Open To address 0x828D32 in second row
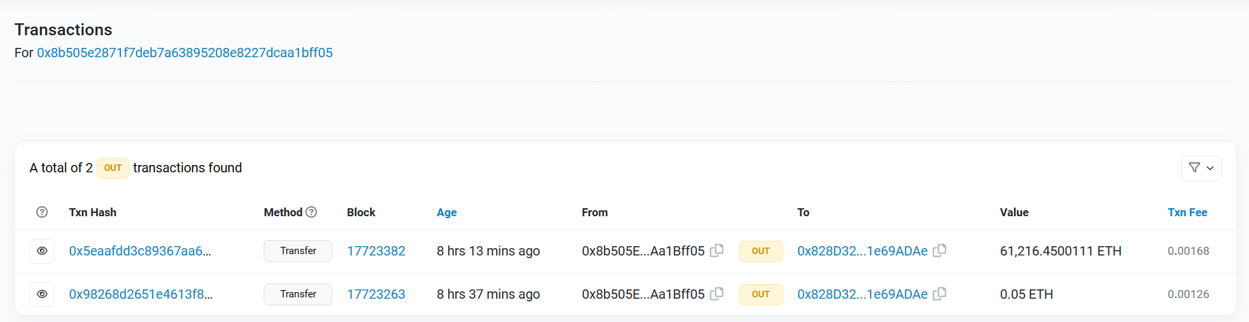This screenshot has width=1249, height=322. click(862, 294)
